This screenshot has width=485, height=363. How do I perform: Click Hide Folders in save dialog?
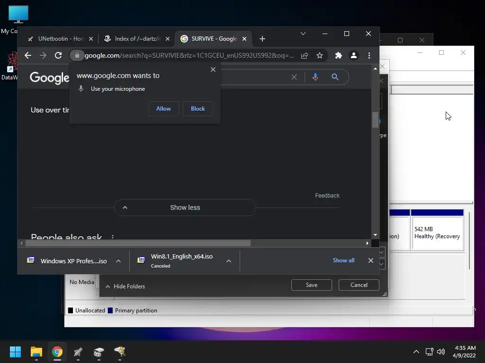pyautogui.click(x=125, y=286)
